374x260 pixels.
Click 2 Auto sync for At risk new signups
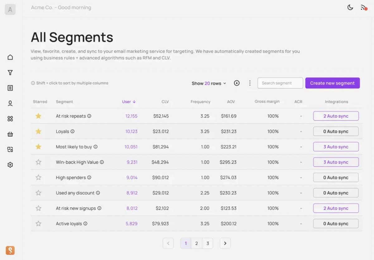coord(336,208)
